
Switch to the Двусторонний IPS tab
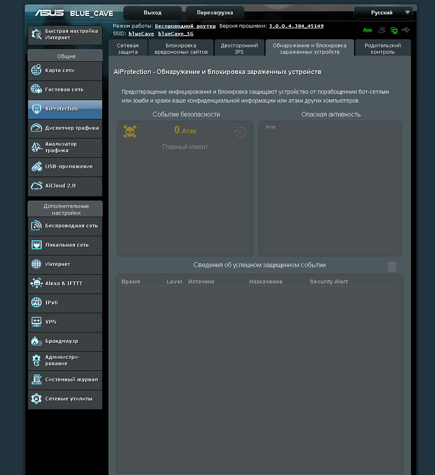coord(239,48)
